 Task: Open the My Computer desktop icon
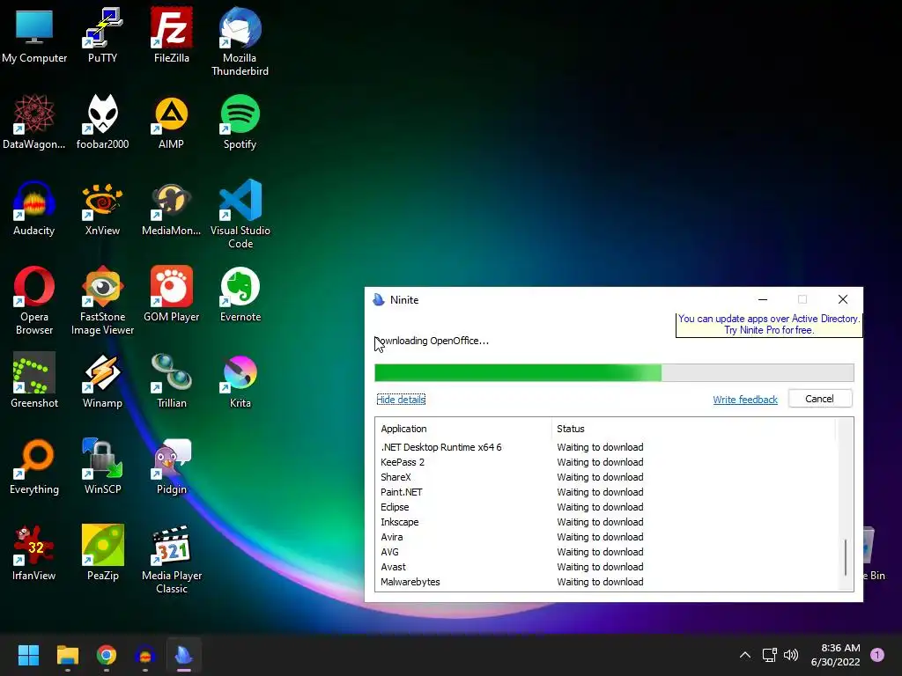click(x=34, y=35)
